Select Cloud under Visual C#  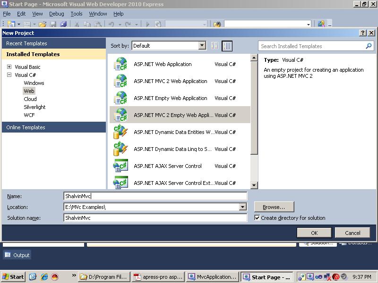pyautogui.click(x=30, y=99)
